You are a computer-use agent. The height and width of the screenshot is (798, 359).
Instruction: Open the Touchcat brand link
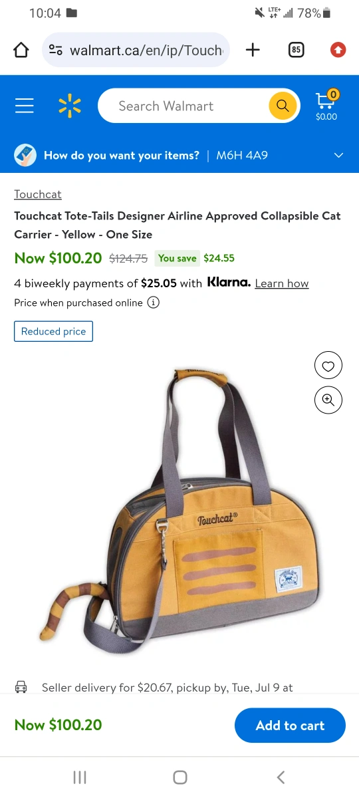tap(38, 194)
